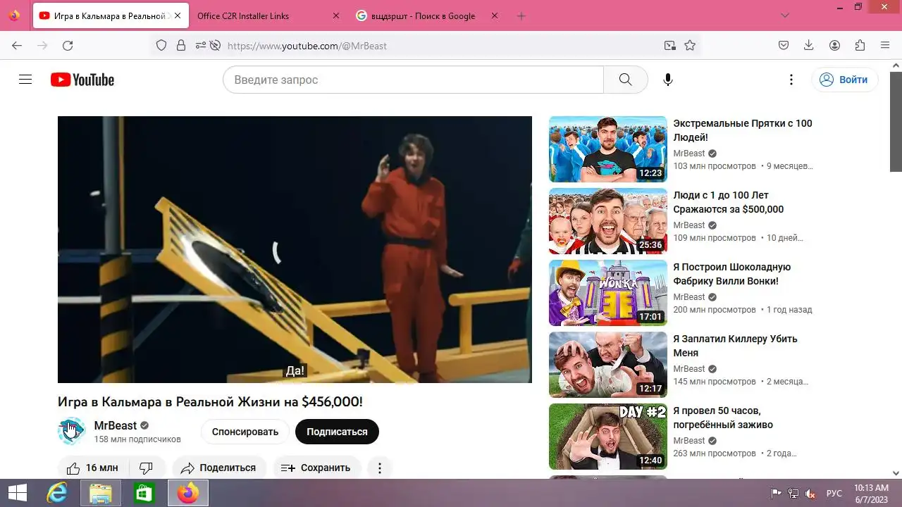Click the main video player
This screenshot has width=902, height=507.
[x=295, y=249]
